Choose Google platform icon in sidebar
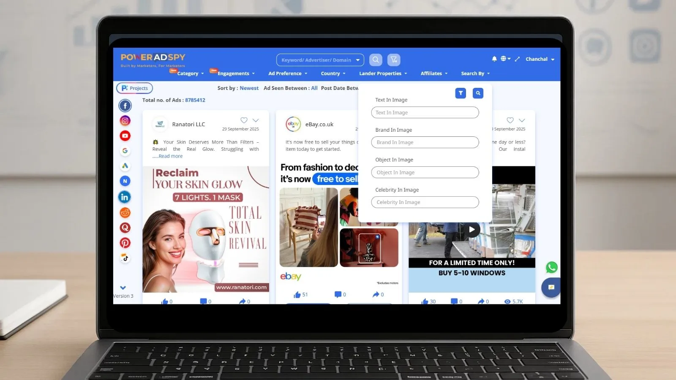Screen dimensions: 676x380 (x=125, y=151)
